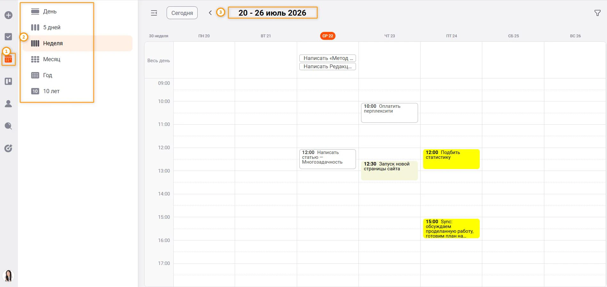
Task: Click the ПН 20 day header
Action: coord(204,36)
